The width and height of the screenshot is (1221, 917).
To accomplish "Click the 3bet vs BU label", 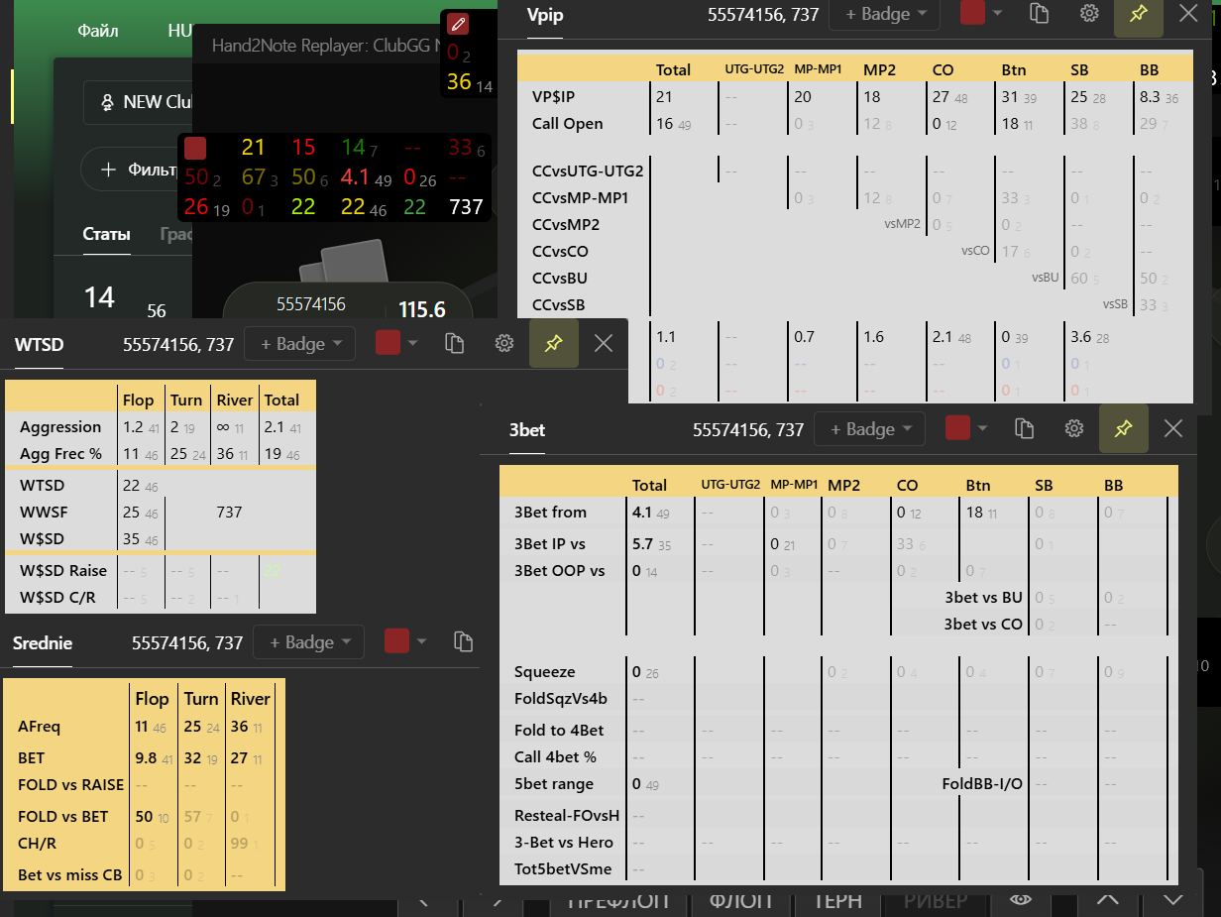I will (x=983, y=598).
